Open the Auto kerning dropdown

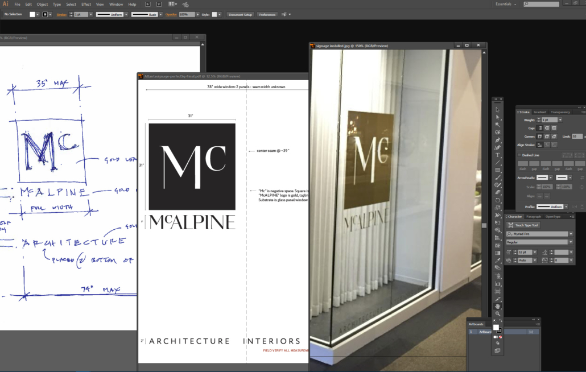pyautogui.click(x=535, y=260)
